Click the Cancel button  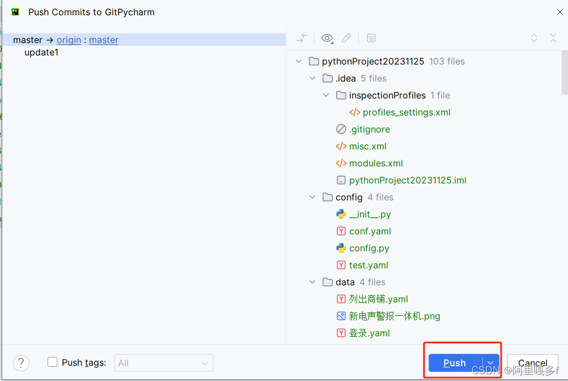[x=533, y=363]
